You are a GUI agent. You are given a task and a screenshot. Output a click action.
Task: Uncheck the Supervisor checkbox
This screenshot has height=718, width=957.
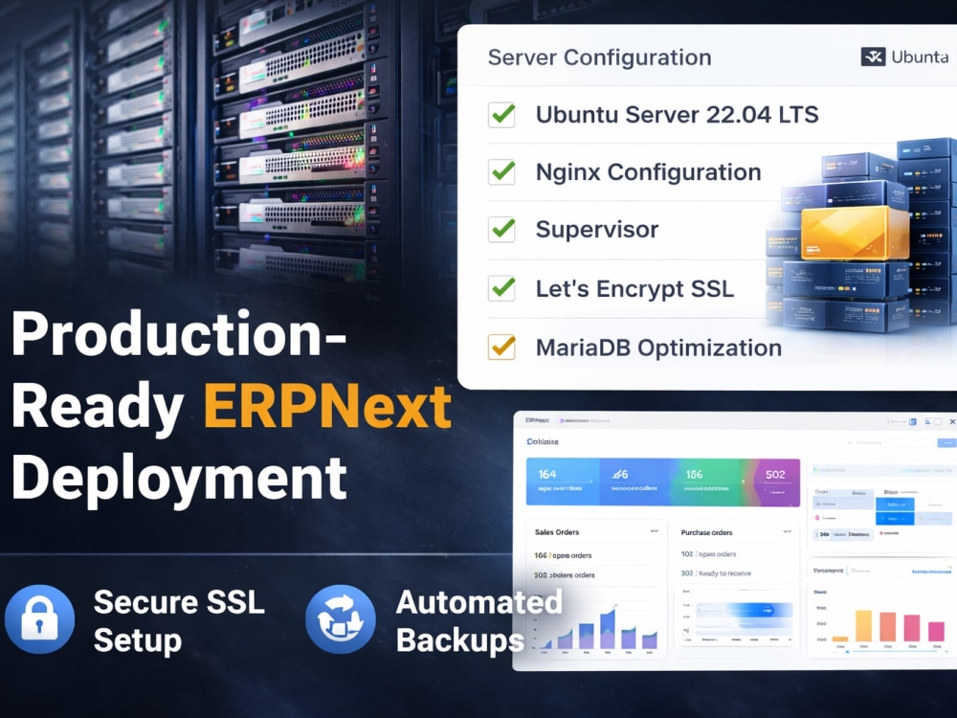pos(501,229)
